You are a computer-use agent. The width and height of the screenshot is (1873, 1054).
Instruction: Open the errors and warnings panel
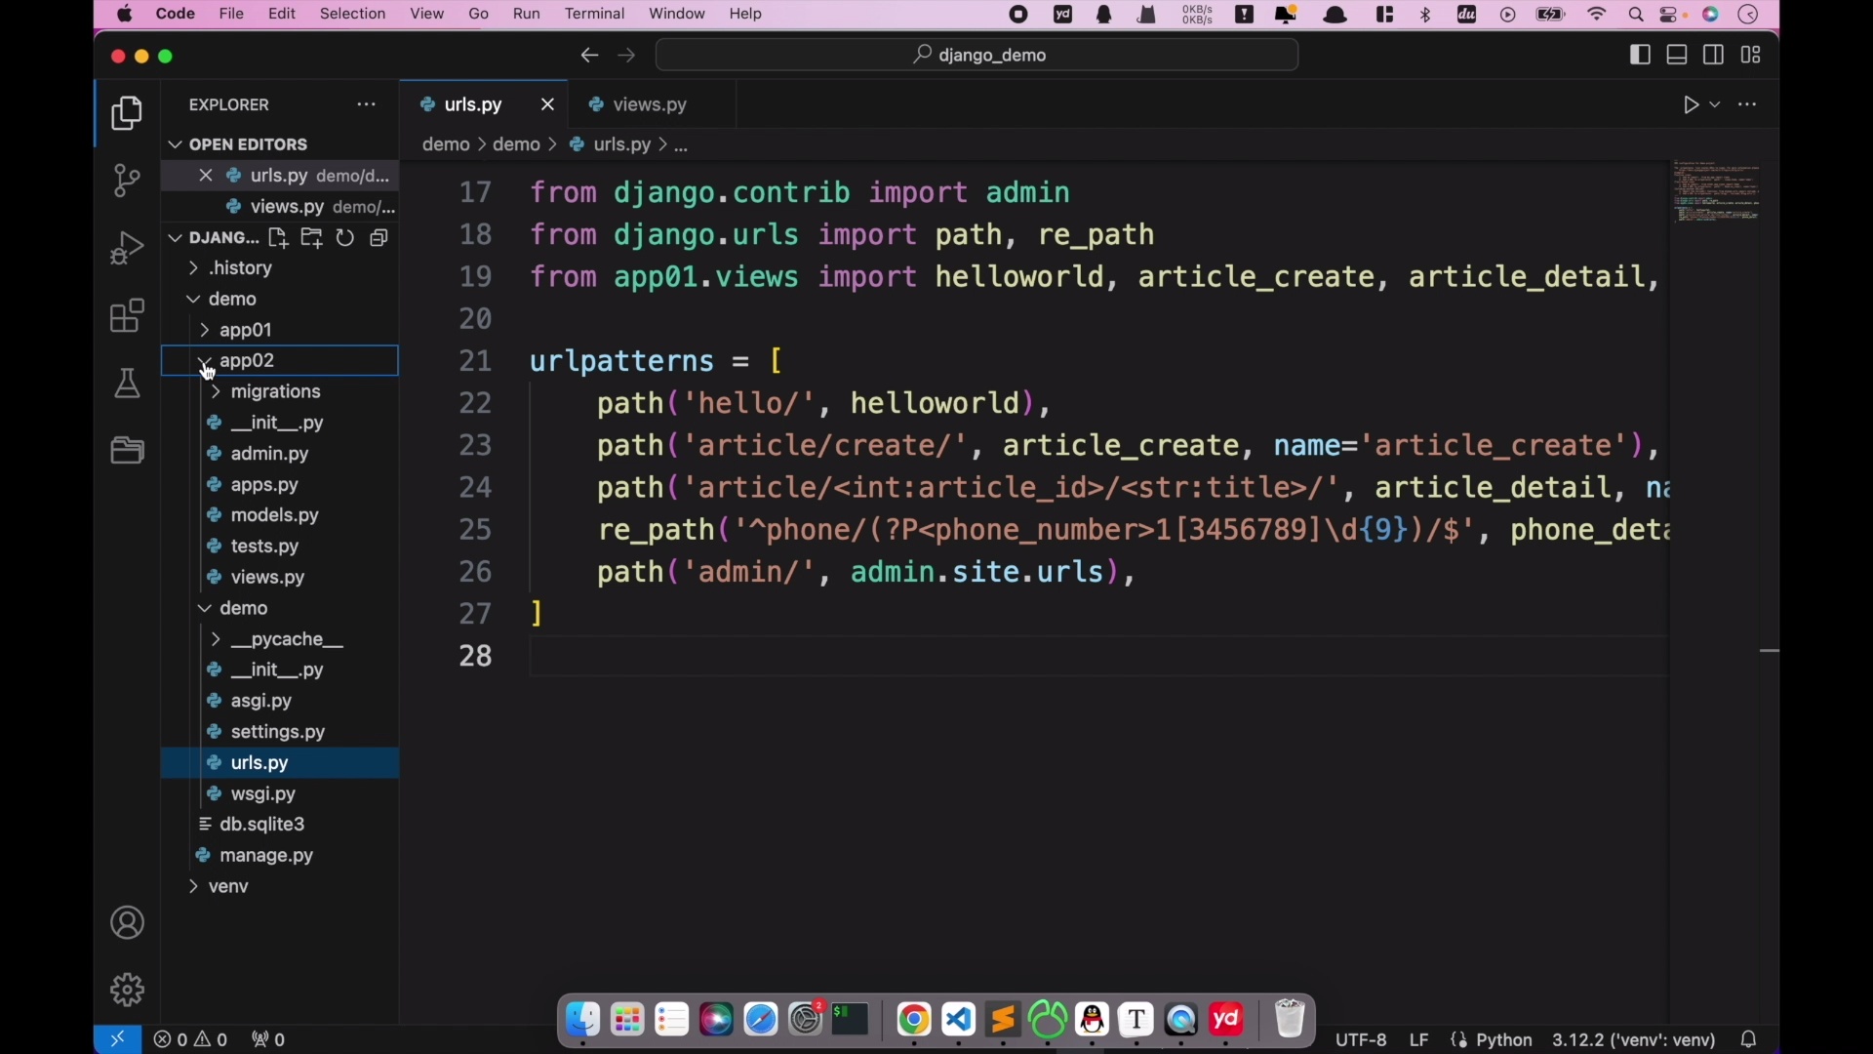pos(191,1039)
